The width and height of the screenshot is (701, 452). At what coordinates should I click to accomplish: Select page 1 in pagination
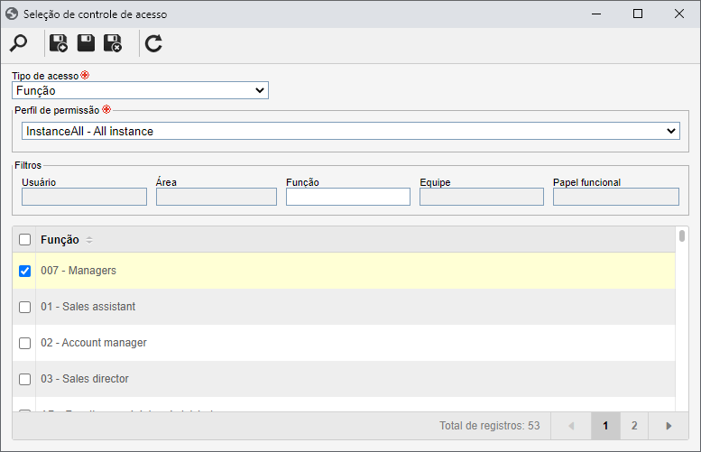click(605, 426)
